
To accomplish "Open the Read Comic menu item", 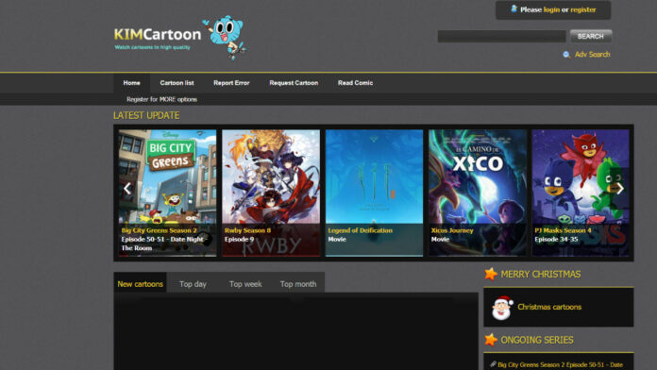I will coord(355,83).
